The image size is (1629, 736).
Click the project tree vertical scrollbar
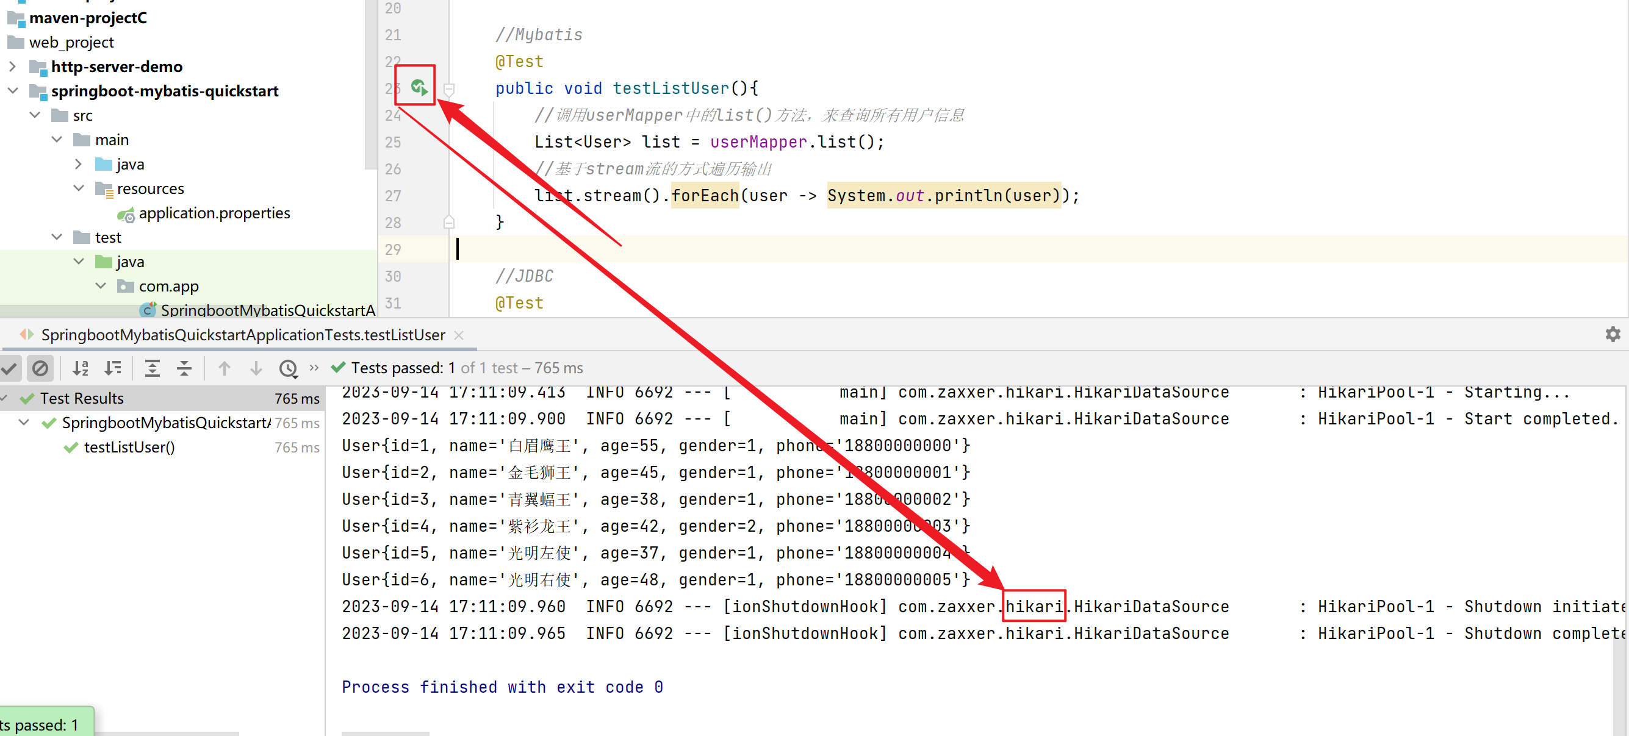(370, 85)
